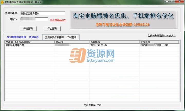Click the 开始查询 button
Image resolution: width=185 pixels, height=111 pixels.
(28, 29)
